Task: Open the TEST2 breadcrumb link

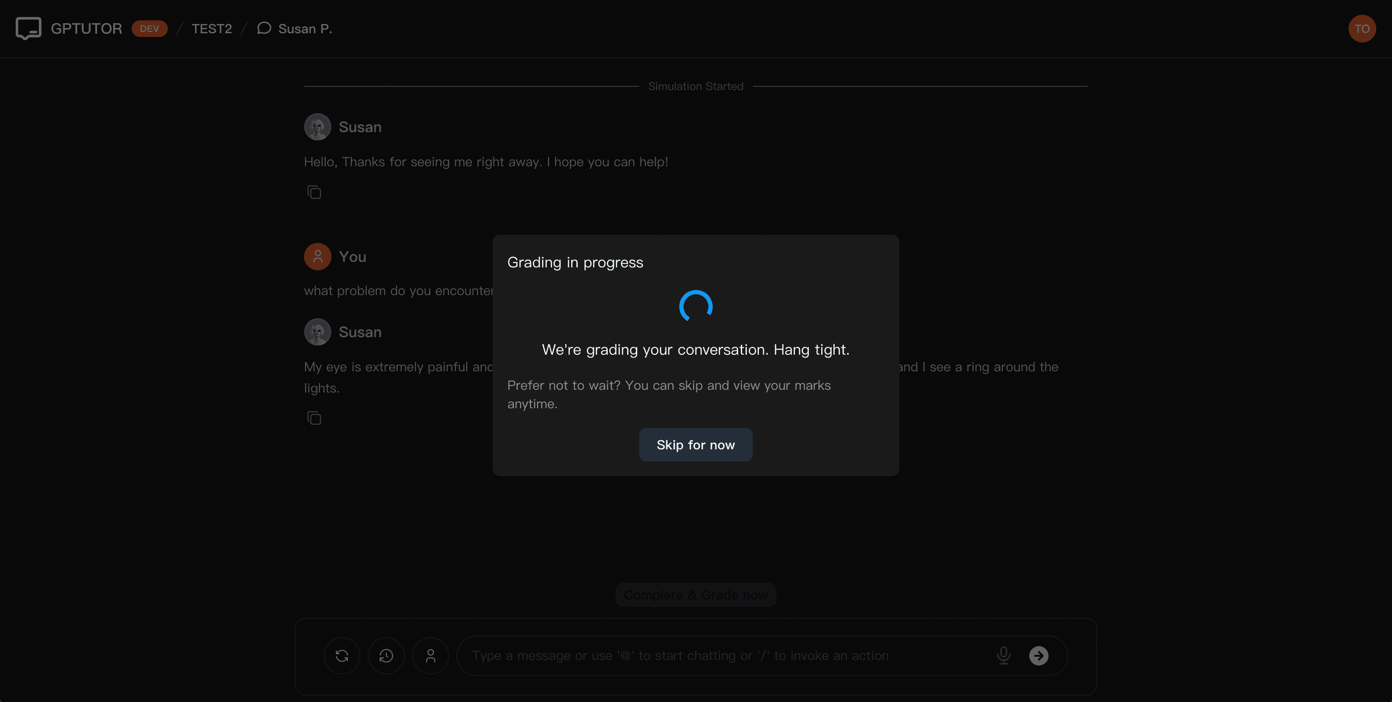Action: click(212, 29)
